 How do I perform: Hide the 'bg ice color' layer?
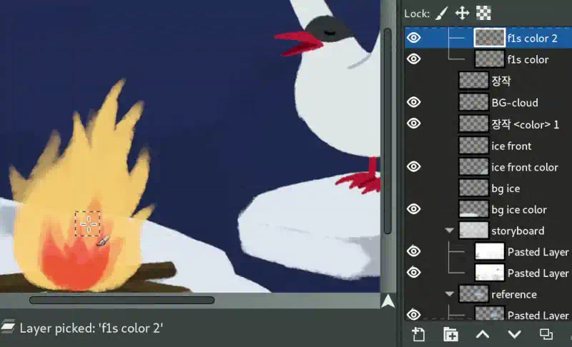tap(414, 209)
